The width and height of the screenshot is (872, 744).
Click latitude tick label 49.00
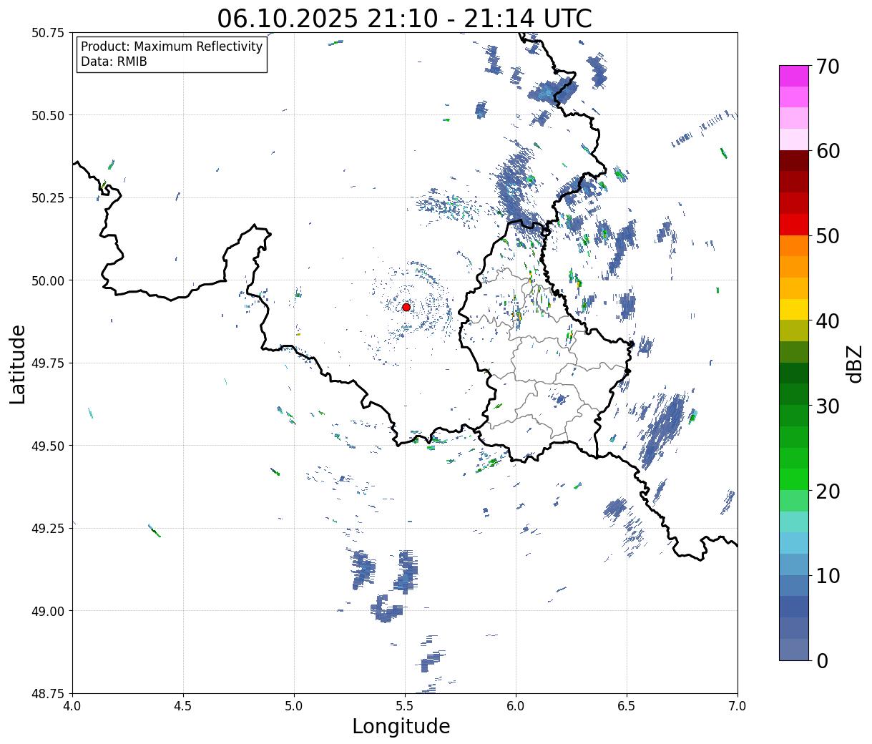pos(47,611)
